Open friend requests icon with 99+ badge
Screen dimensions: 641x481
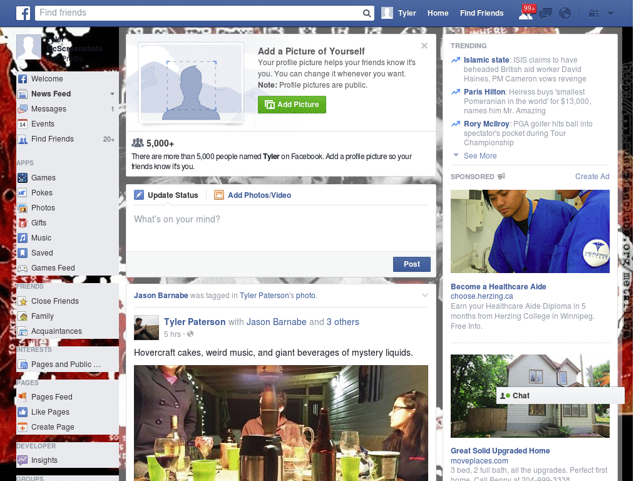pos(526,13)
